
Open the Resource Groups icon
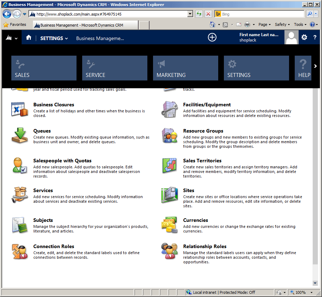(169, 135)
